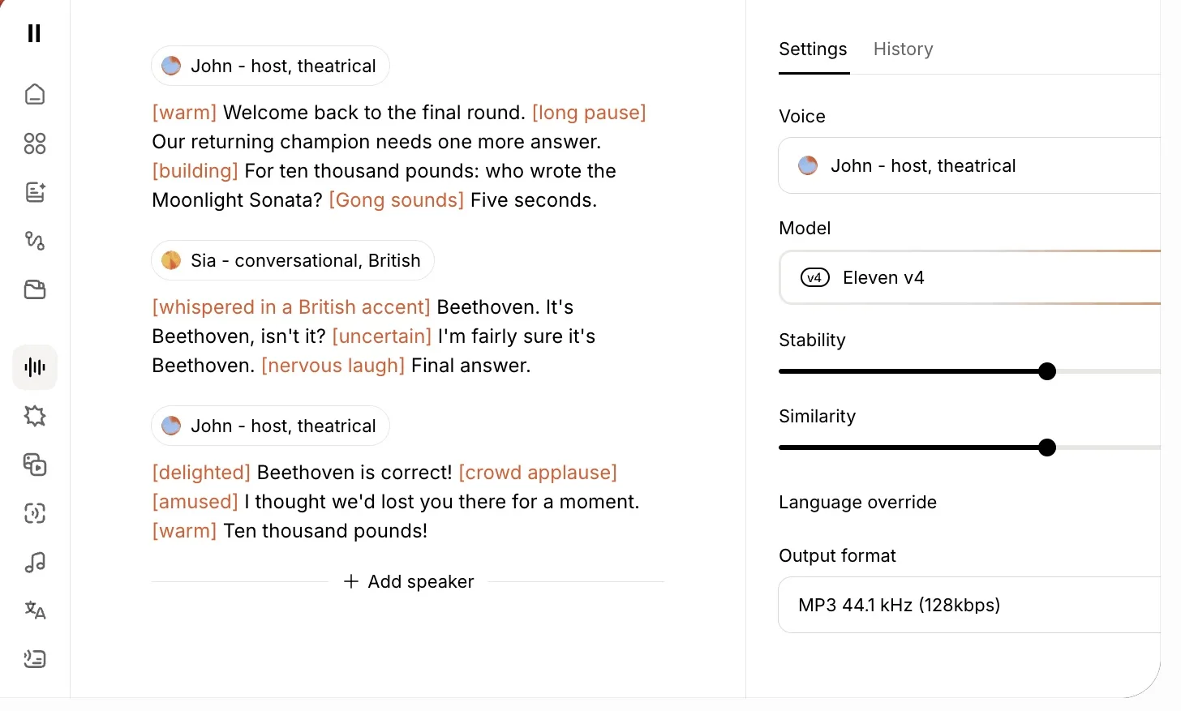Open the translate language sidebar icon
1181x711 pixels.
click(35, 610)
